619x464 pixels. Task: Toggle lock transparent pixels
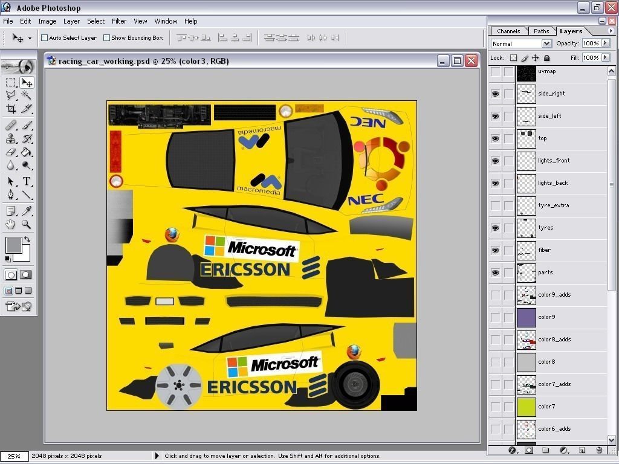(x=513, y=58)
